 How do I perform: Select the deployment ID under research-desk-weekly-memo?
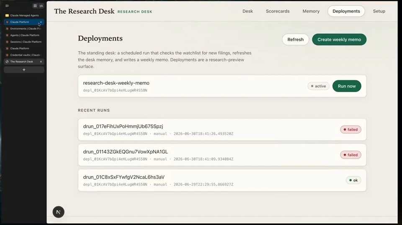coord(115,90)
